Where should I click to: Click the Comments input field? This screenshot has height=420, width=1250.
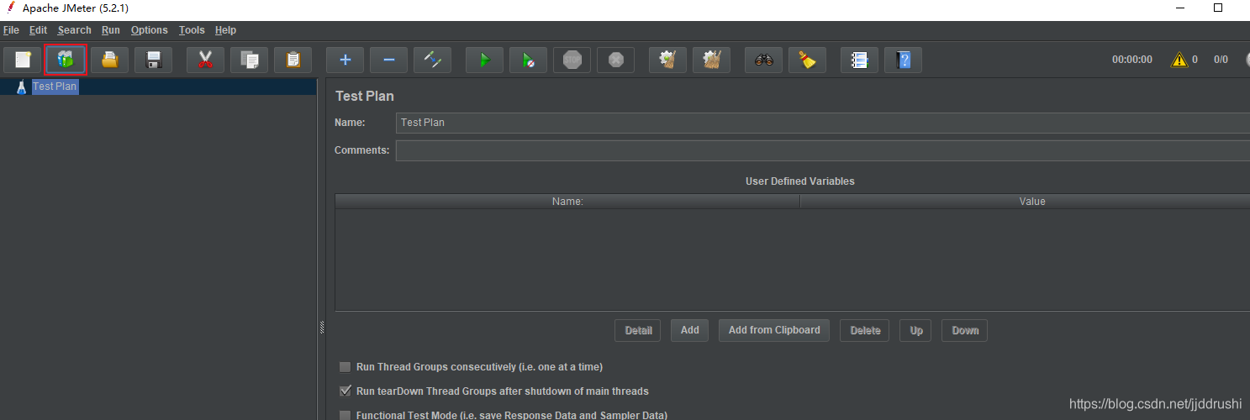823,151
